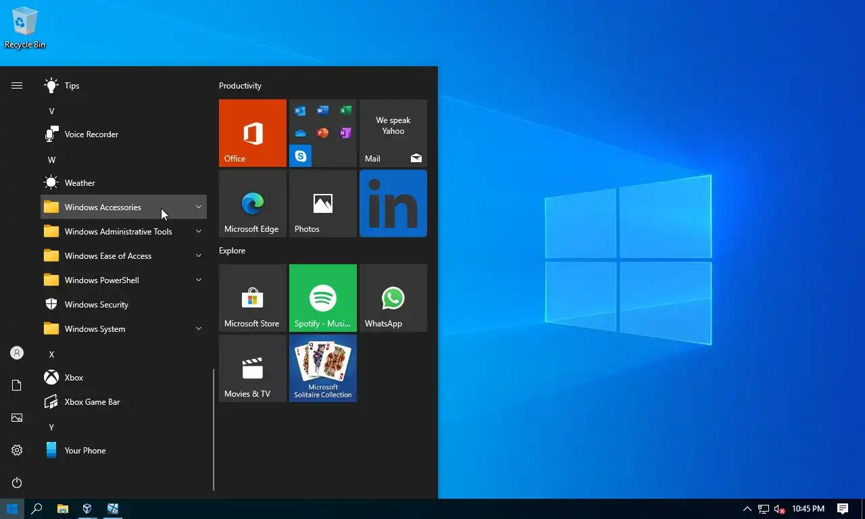The image size is (865, 519).
Task: Open Documents from the Start sidebar
Action: pos(17,385)
